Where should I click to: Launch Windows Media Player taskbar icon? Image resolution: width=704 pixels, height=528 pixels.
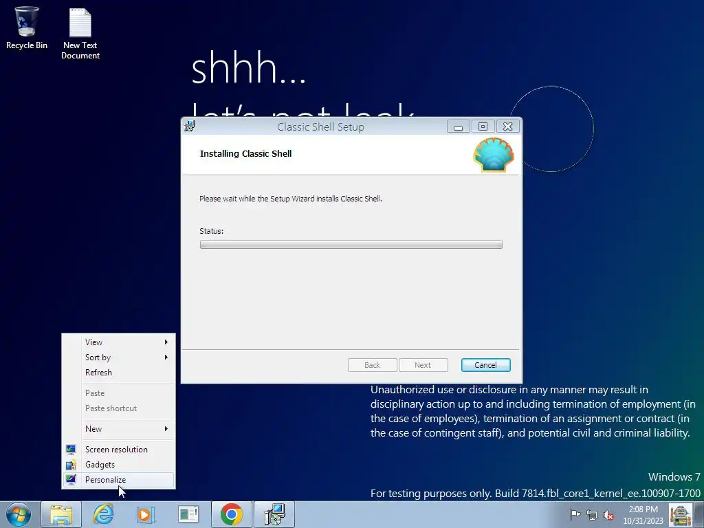[145, 514]
